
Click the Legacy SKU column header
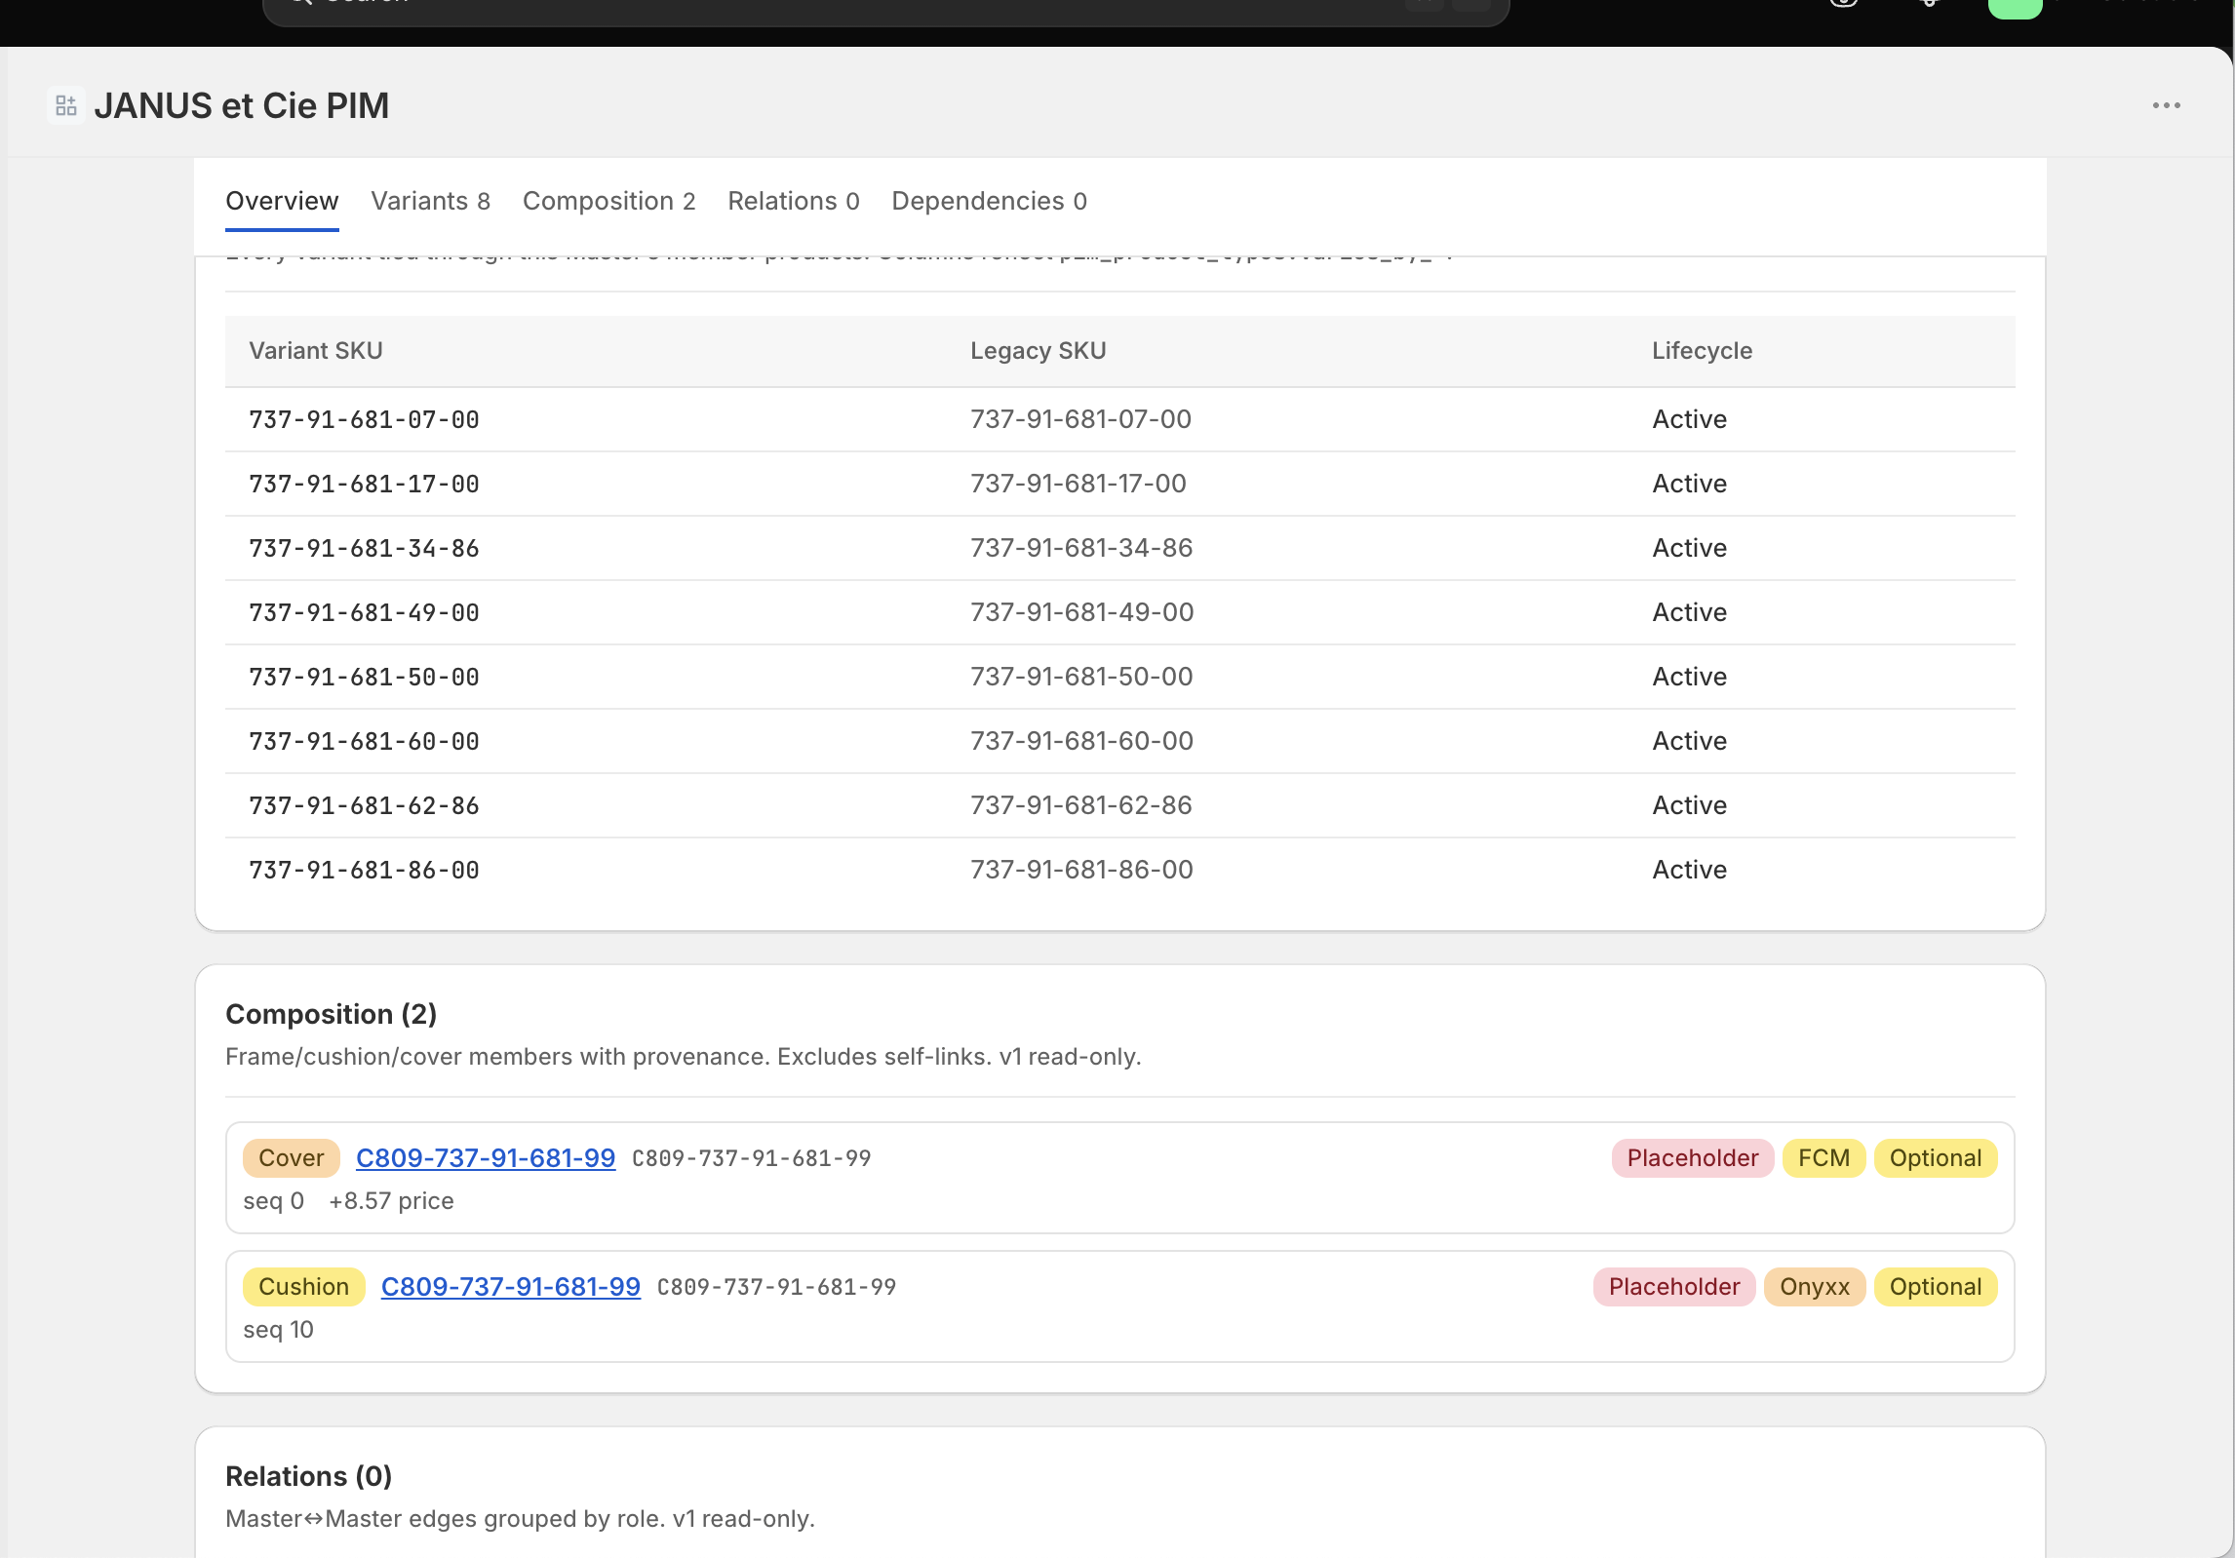coord(1038,351)
